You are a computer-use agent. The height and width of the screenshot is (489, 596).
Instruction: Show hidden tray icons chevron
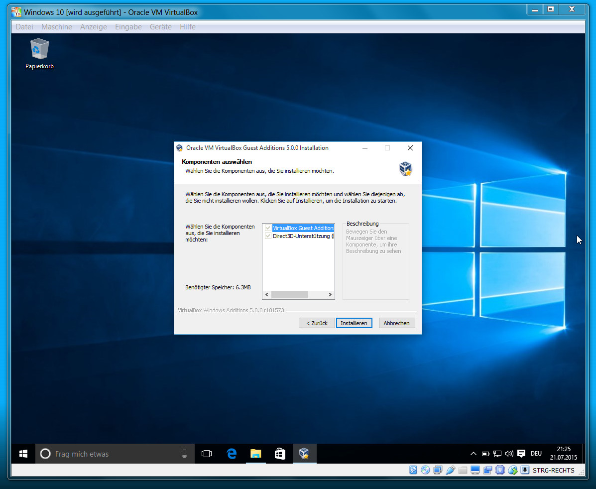click(x=473, y=454)
